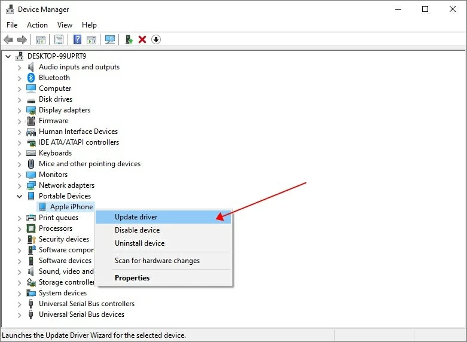Open the View menu
The image size is (467, 342).
pos(65,25)
